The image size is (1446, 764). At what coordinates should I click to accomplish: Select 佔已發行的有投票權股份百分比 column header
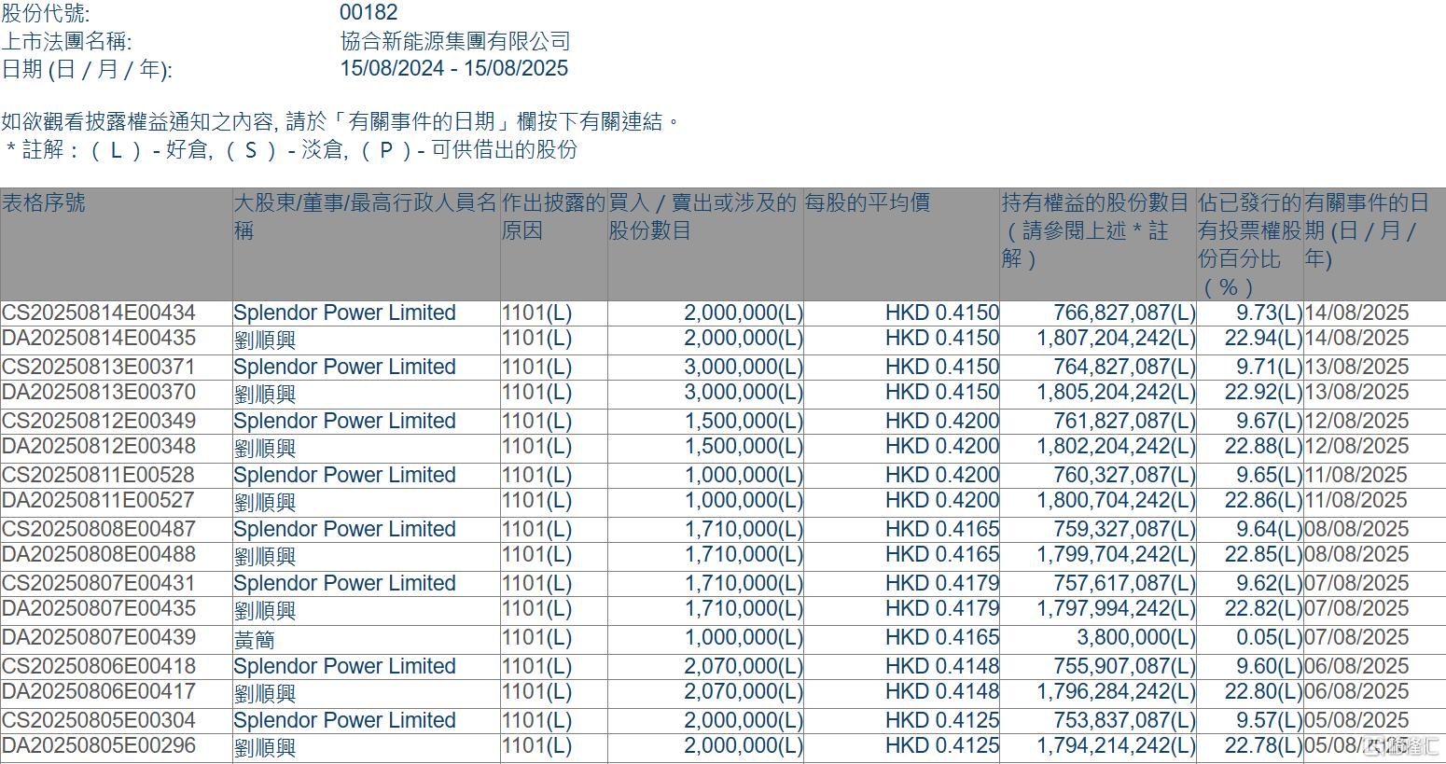pos(1249,244)
